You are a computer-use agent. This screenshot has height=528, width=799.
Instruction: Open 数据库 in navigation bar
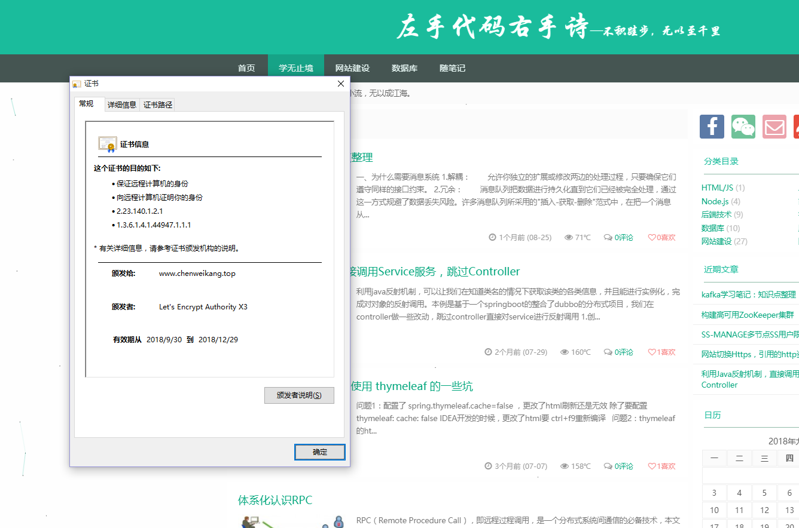click(404, 68)
